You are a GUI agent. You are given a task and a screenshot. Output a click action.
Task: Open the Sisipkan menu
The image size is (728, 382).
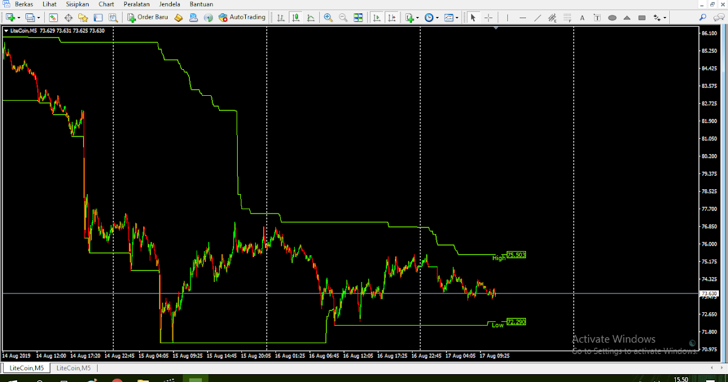click(x=77, y=4)
